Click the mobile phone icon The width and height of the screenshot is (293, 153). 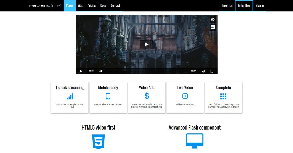point(108,96)
